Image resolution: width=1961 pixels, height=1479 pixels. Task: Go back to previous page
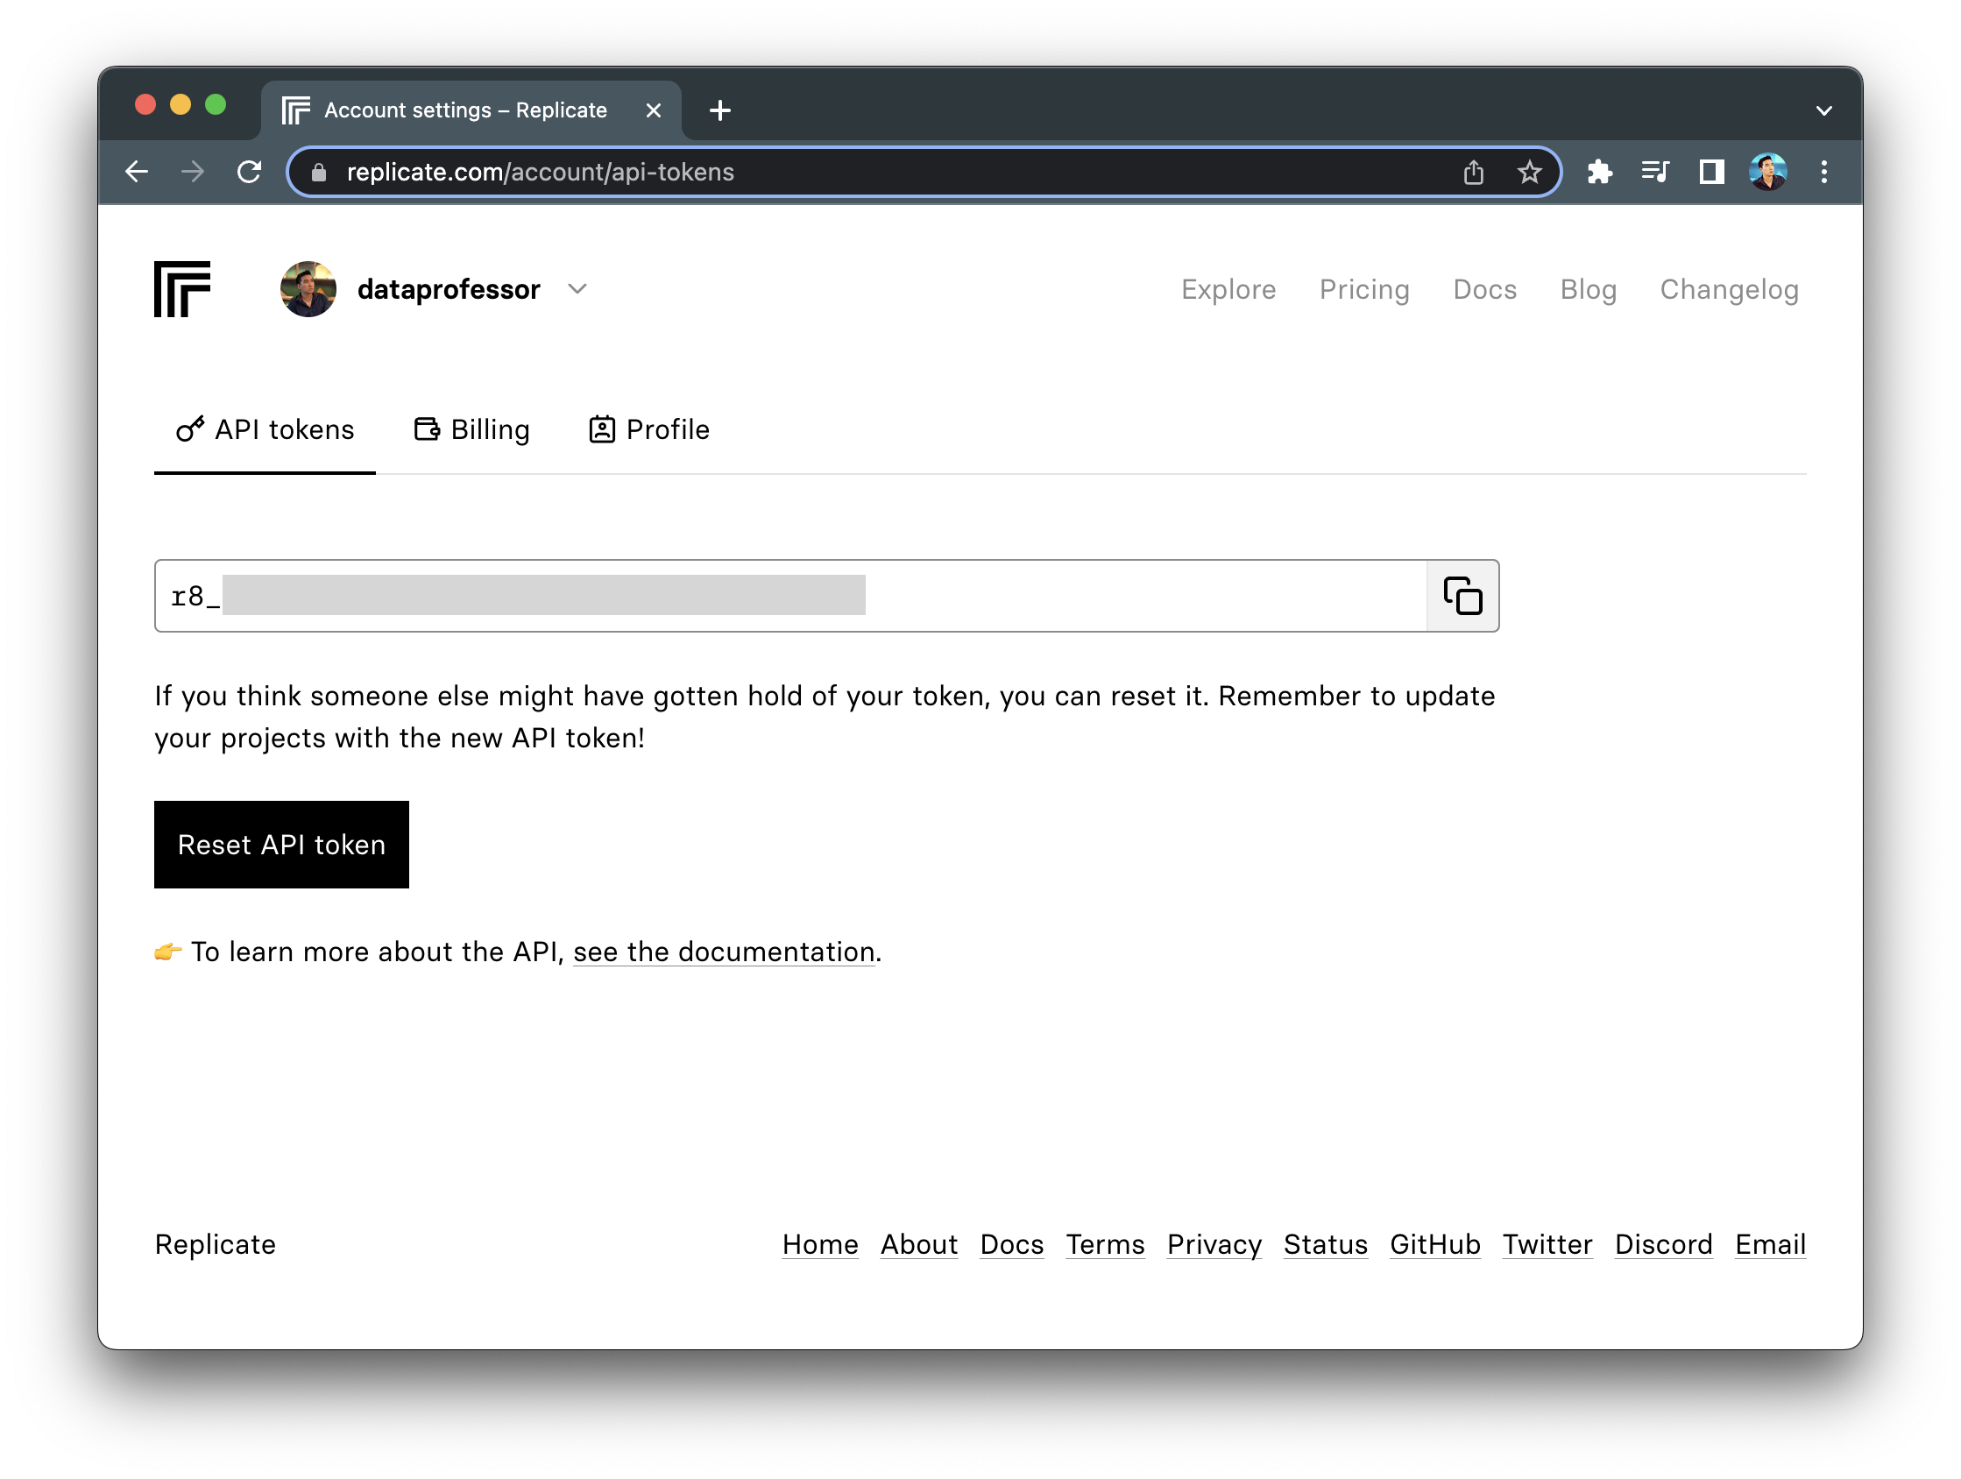point(138,172)
